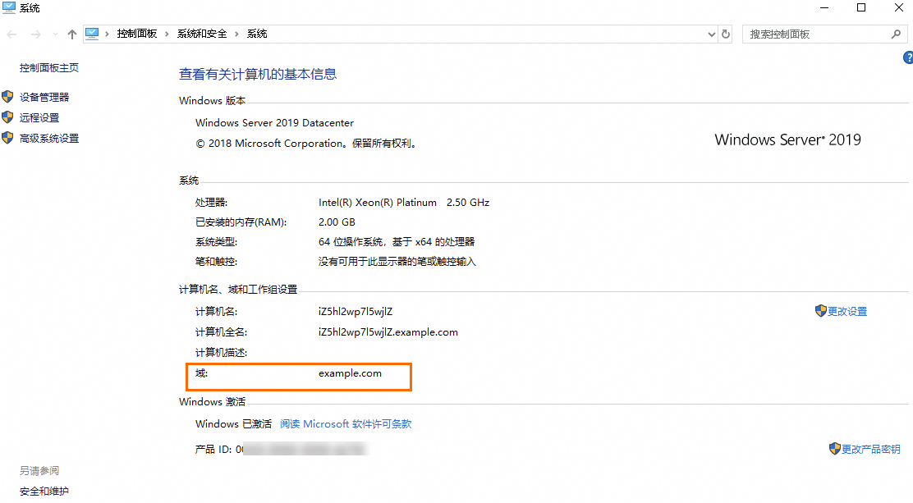The image size is (913, 503).
Task: Click 更改设置 link
Action: click(x=847, y=312)
